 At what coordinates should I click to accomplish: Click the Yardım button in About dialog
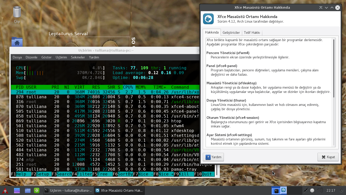point(213,157)
